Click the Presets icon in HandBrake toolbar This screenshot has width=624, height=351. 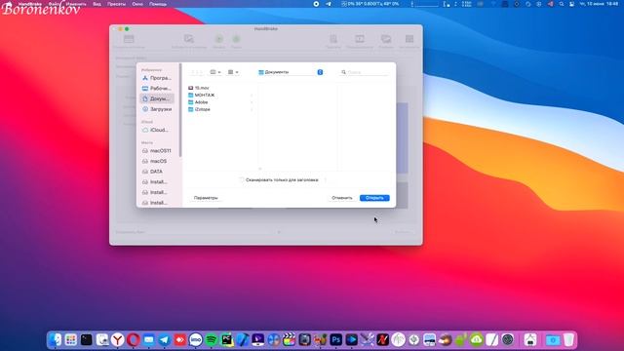(x=333, y=39)
